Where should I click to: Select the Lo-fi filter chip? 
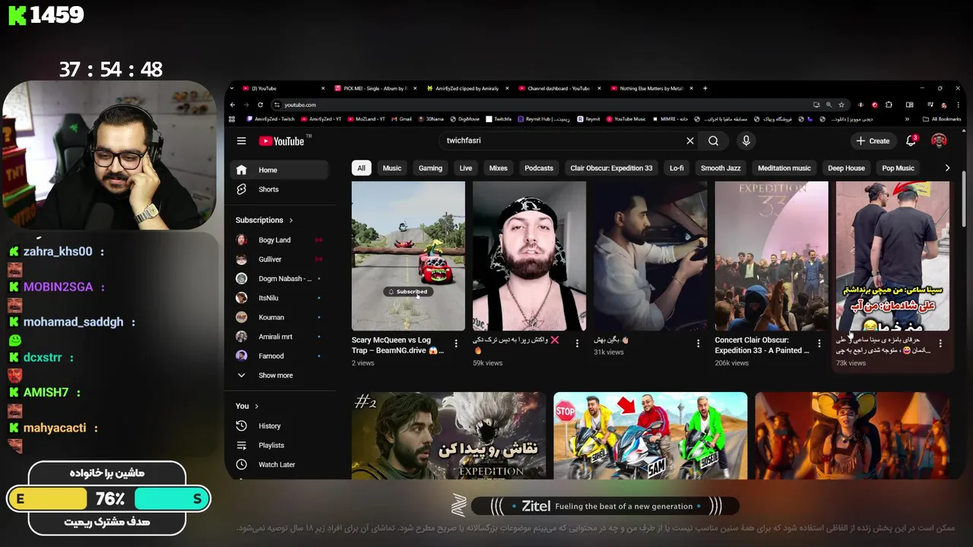point(677,168)
